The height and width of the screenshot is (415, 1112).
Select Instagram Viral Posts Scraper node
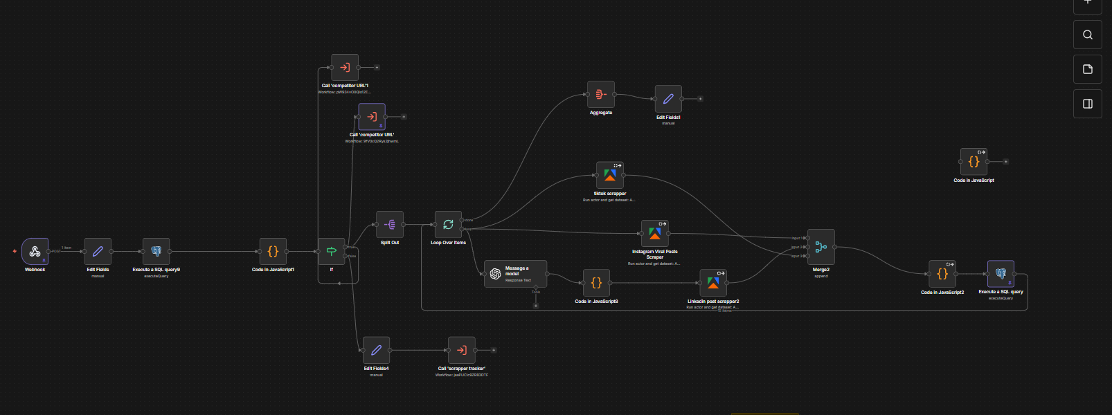point(655,234)
